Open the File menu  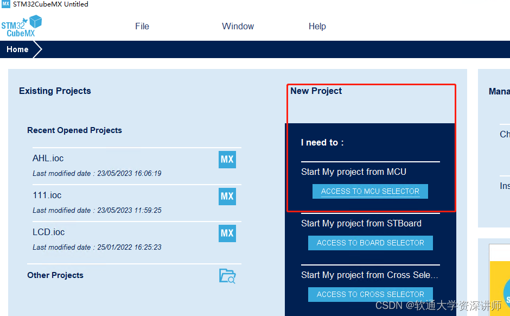tap(142, 27)
